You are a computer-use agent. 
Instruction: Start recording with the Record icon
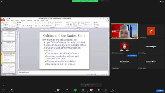point(83,90)
